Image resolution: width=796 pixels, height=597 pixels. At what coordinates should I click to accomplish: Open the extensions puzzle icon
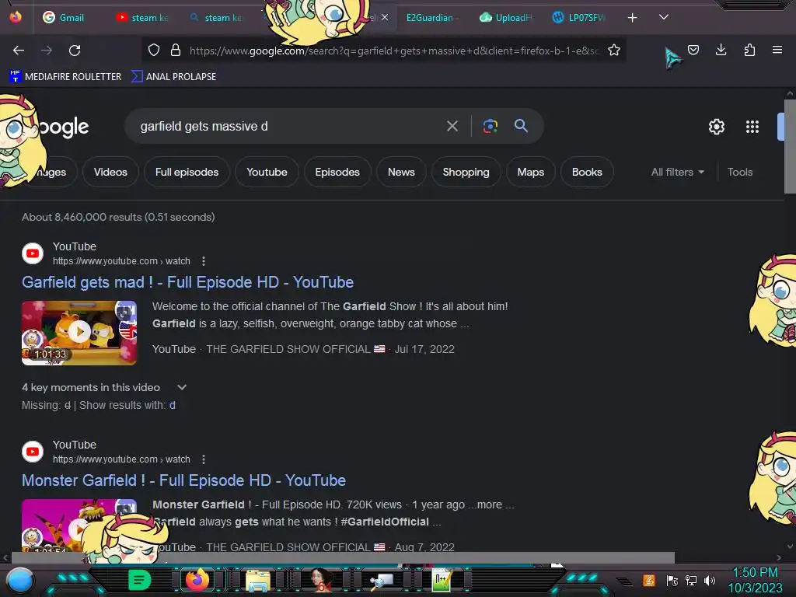(749, 50)
